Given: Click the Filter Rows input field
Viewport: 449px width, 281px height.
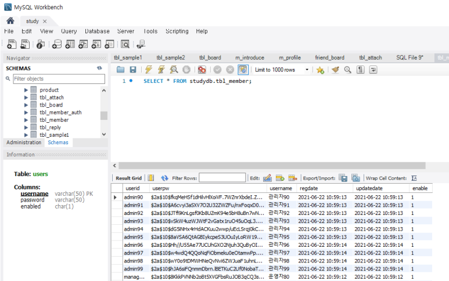Looking at the screenshot, I should pos(222,178).
